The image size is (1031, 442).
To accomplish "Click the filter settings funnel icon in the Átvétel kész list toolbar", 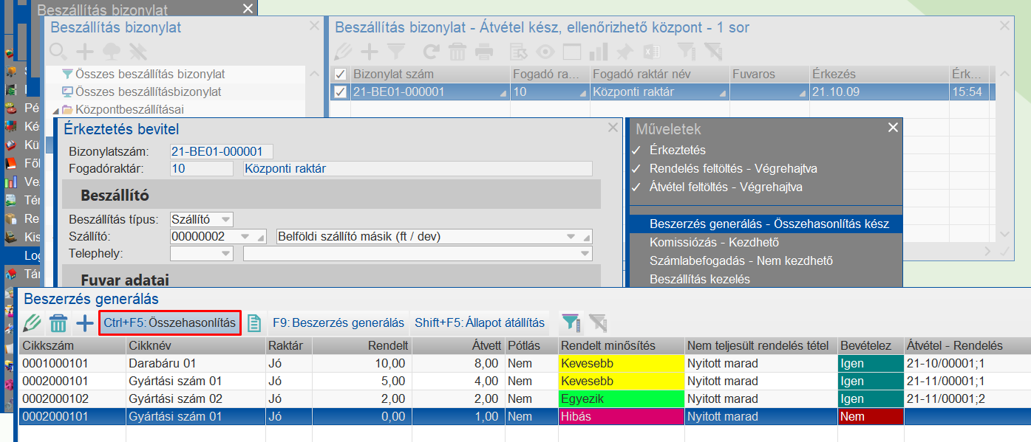I will 687,52.
